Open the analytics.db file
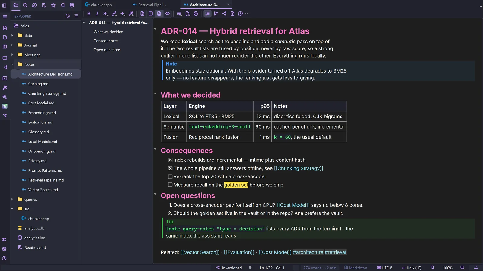Image resolution: width=483 pixels, height=271 pixels. point(34,228)
